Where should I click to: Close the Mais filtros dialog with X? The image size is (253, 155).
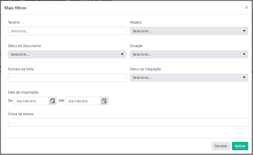coord(246,8)
